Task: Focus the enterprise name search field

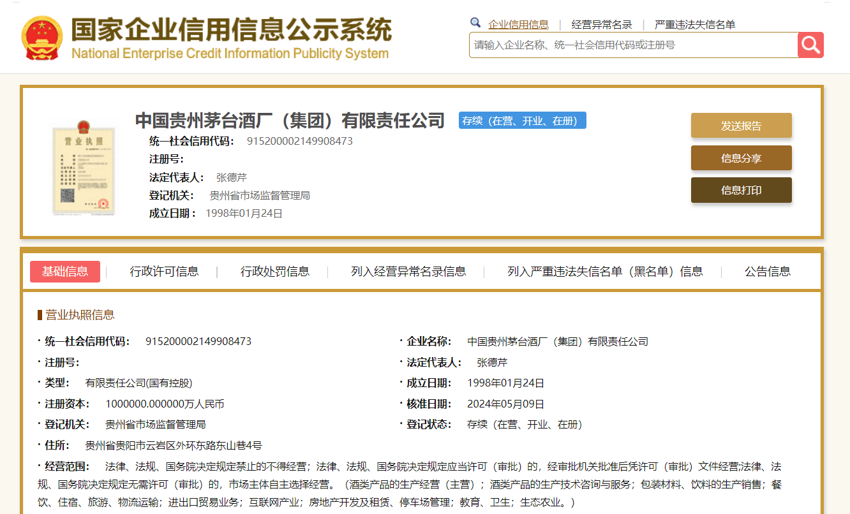Action: click(x=633, y=45)
